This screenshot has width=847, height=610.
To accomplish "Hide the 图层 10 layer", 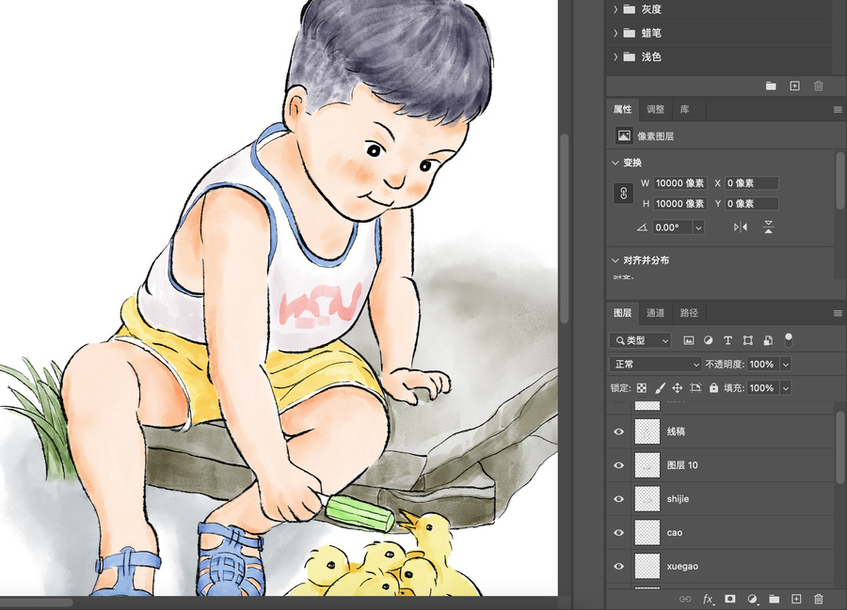I will click(x=619, y=465).
